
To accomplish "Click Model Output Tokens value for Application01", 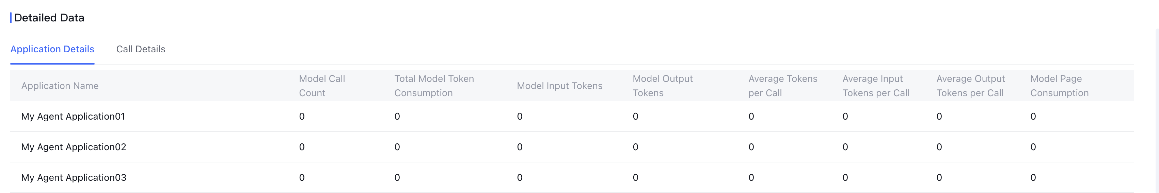I will [635, 116].
